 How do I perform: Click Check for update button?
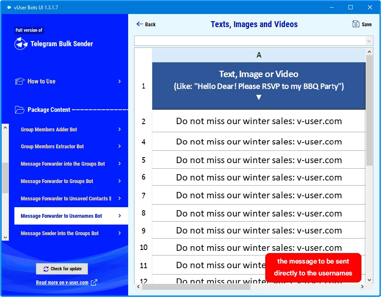[62, 269]
